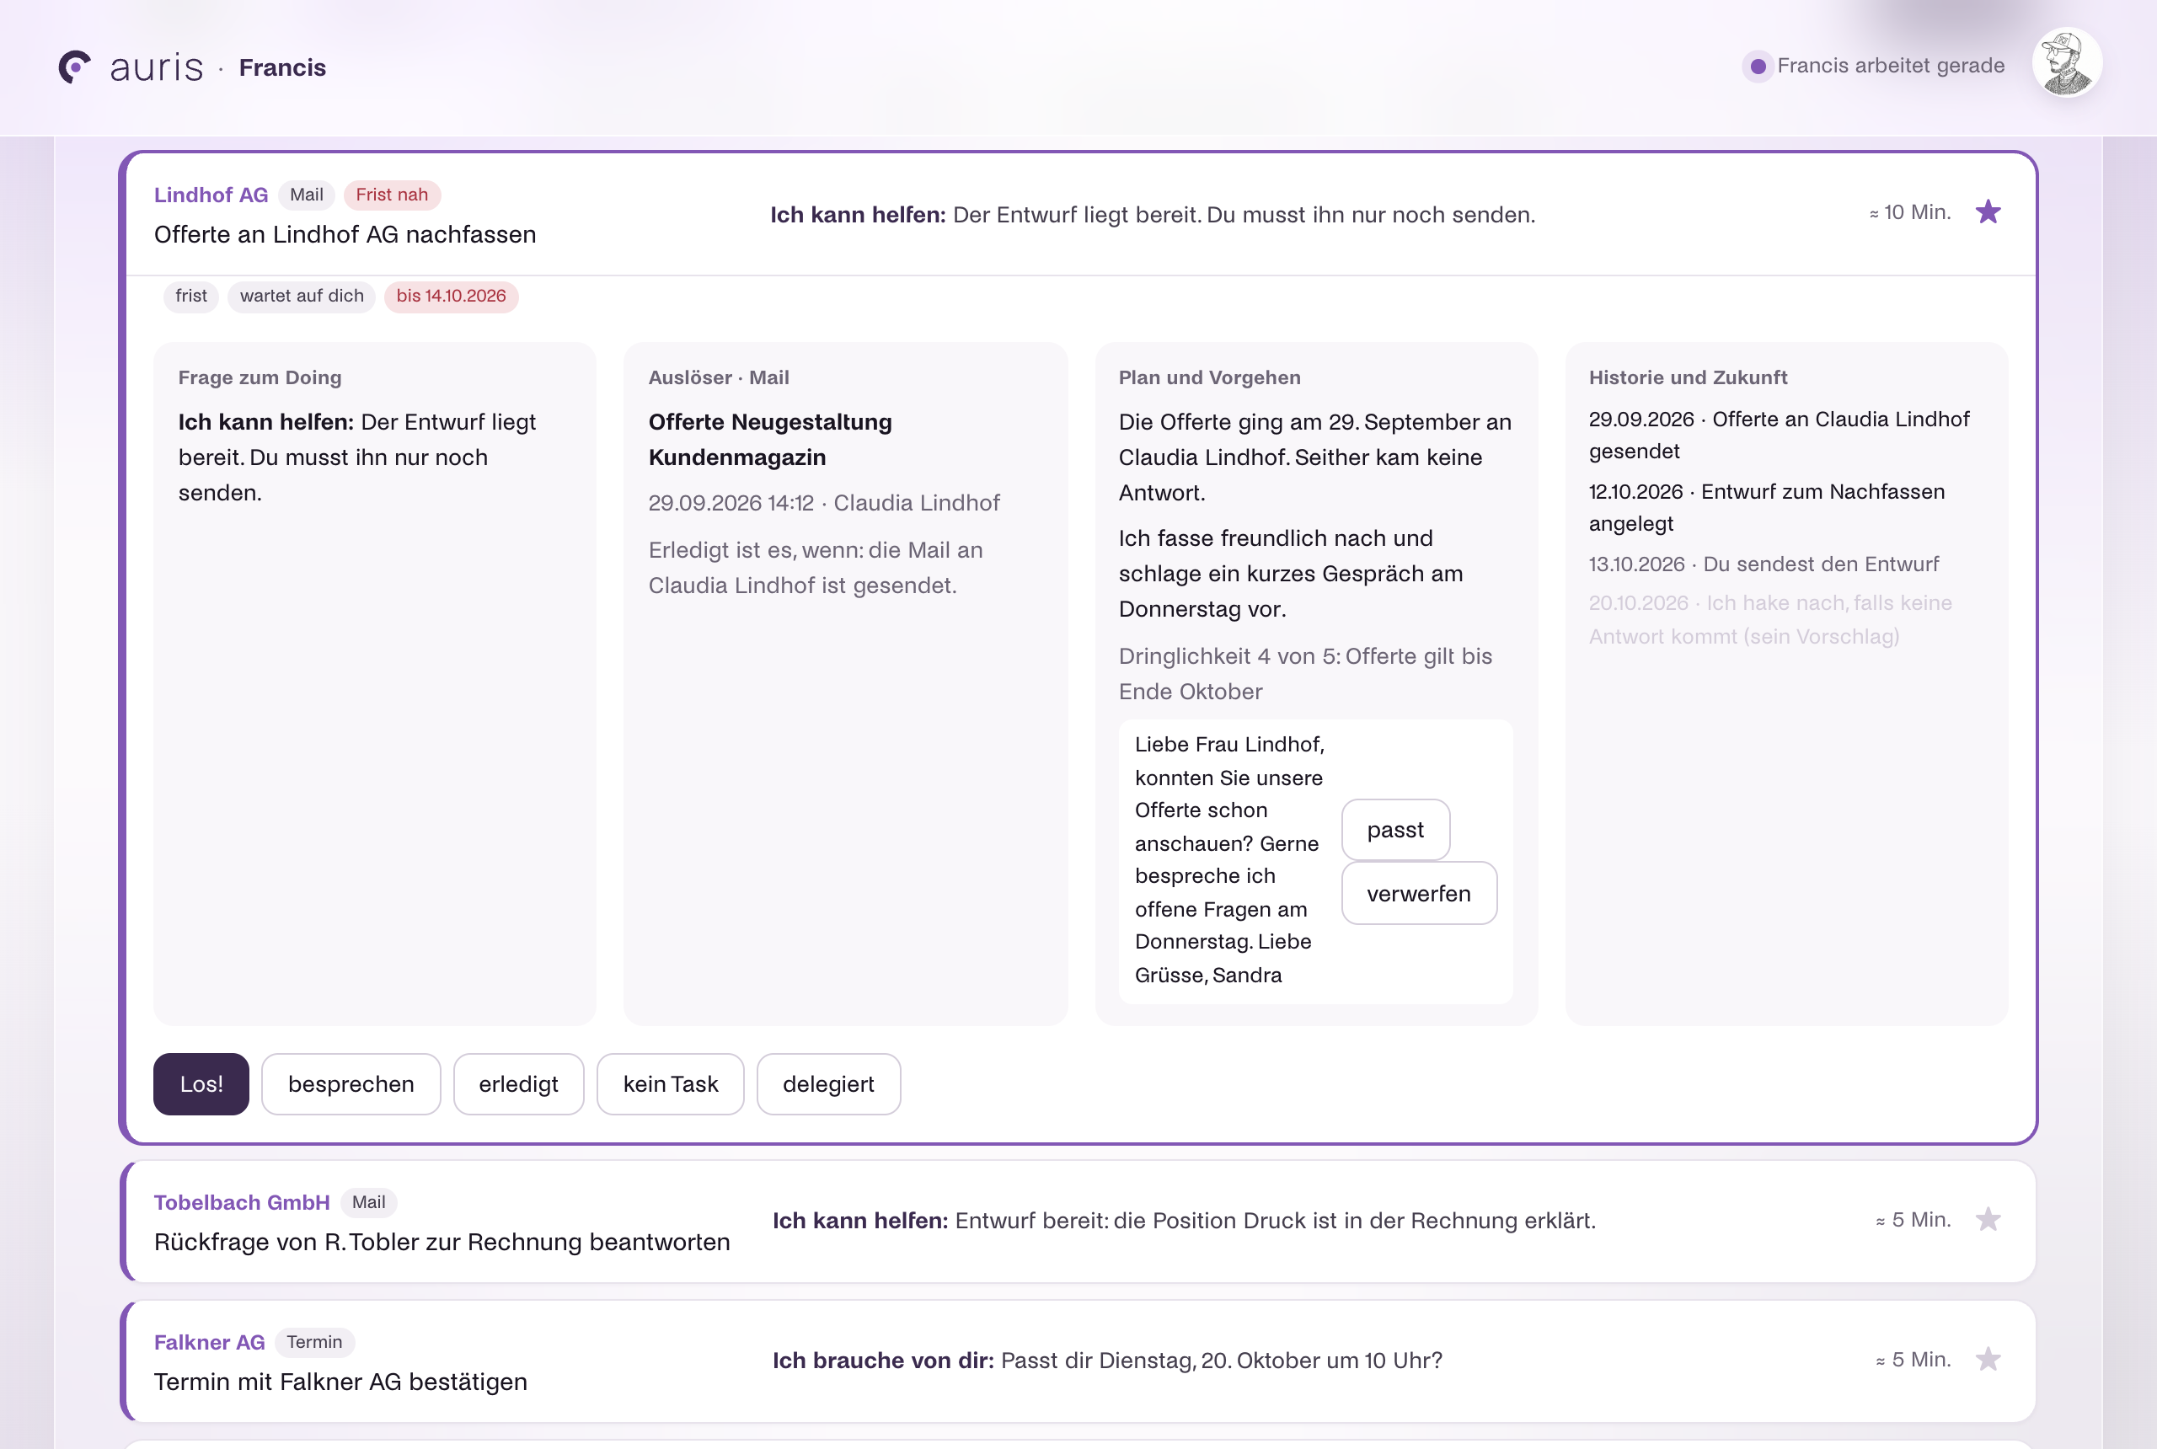The height and width of the screenshot is (1449, 2157).
Task: Expand Rückfrage von R. Tobler zur Rechnung beantworten
Action: coord(1079,1221)
